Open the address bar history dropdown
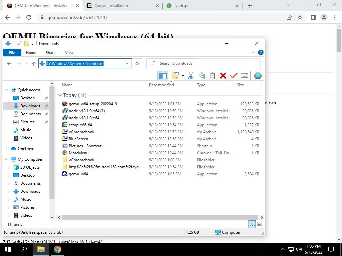342x256 pixels. [x=127, y=64]
